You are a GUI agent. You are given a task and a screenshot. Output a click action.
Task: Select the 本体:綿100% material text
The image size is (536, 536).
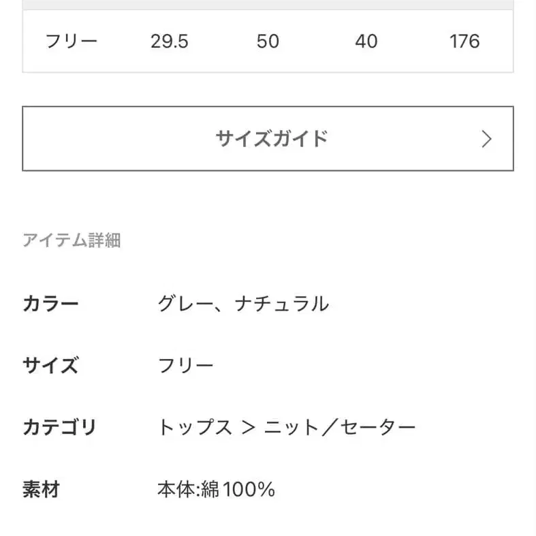click(215, 489)
